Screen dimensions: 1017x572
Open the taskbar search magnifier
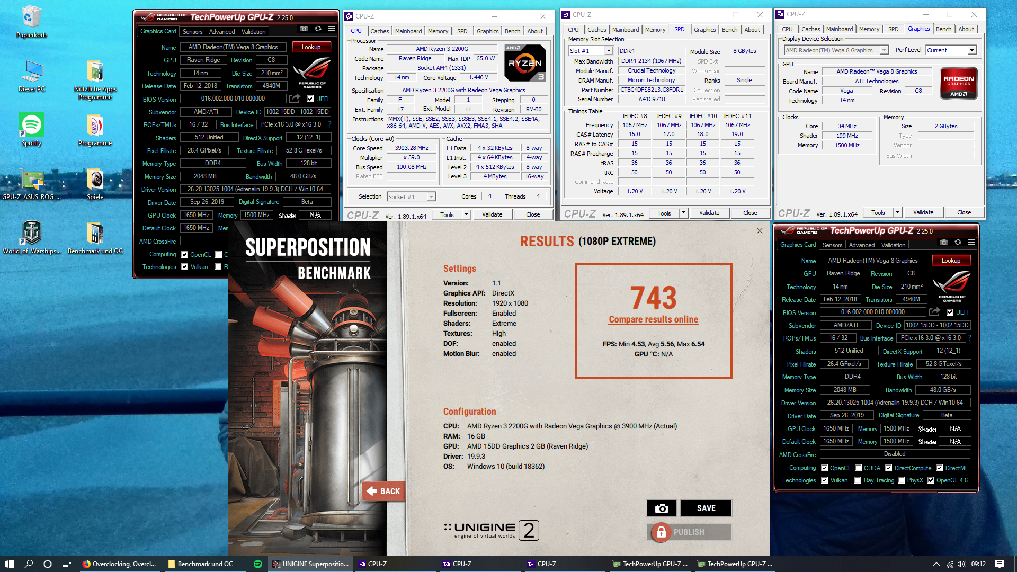point(29,564)
